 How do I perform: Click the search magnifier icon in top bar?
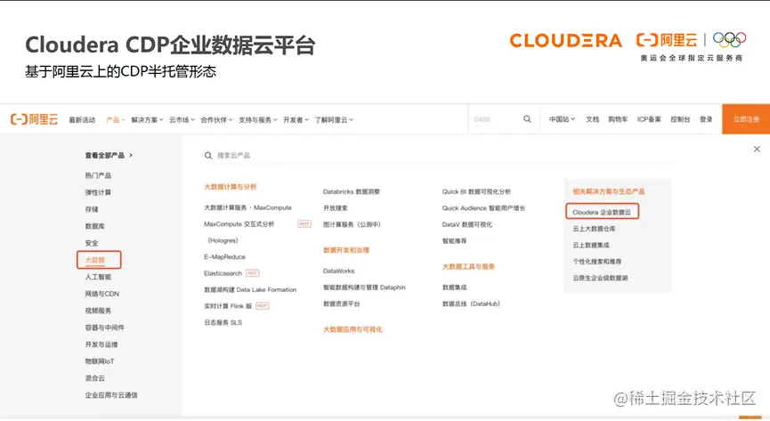coord(527,119)
